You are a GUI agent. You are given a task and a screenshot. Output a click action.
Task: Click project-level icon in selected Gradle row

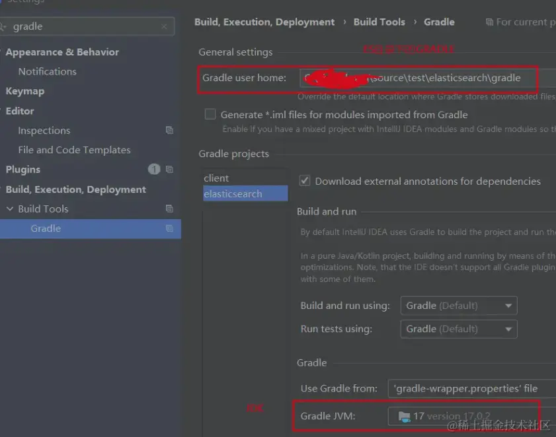(x=169, y=228)
